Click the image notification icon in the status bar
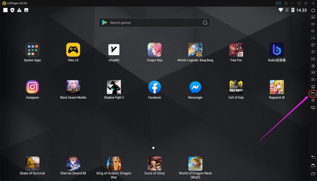 coord(26,10)
